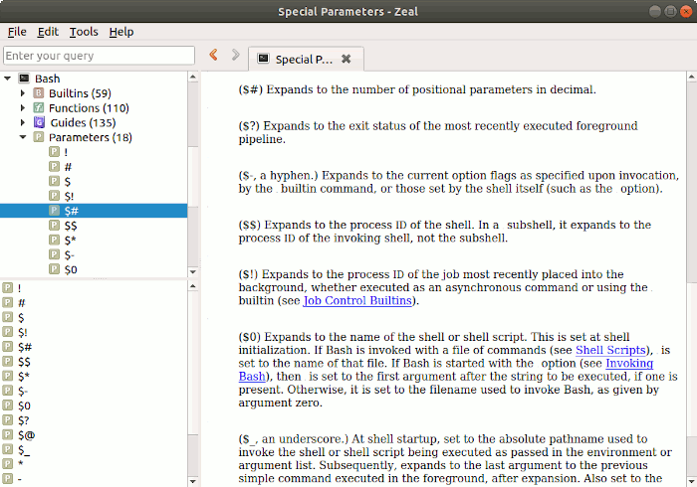Viewport: 697px width, 487px height.
Task: Click the Functions category icon
Action: click(39, 107)
